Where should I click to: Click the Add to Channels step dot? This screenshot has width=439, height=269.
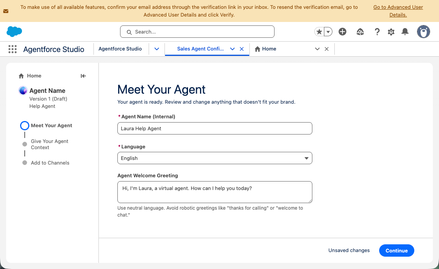[25, 163]
